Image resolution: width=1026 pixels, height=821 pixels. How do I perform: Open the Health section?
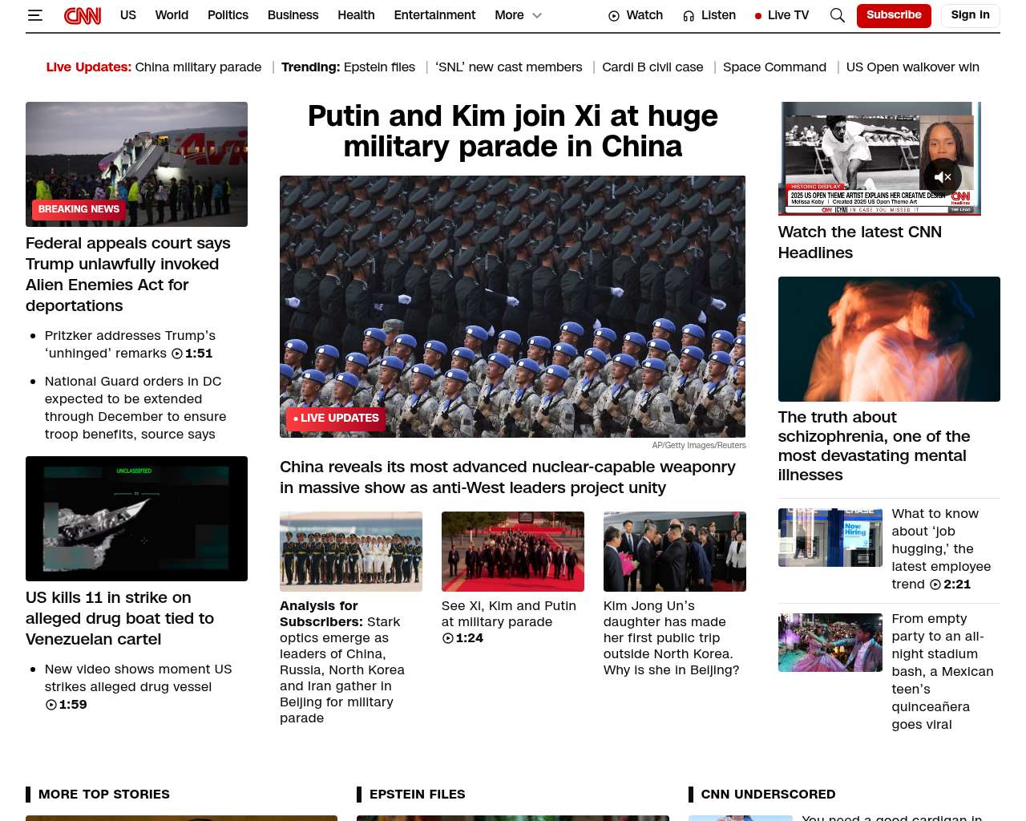tap(356, 15)
